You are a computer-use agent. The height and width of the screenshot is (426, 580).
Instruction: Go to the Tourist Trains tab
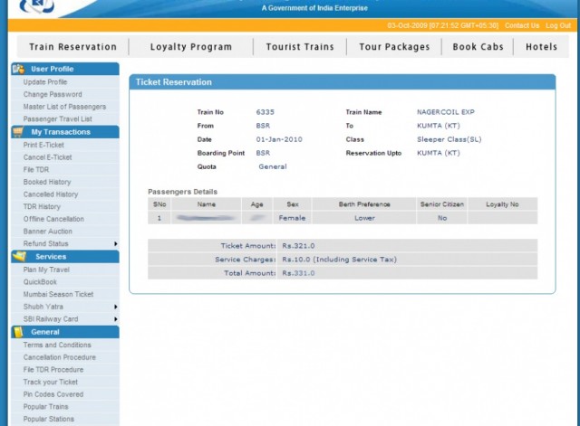pyautogui.click(x=299, y=47)
